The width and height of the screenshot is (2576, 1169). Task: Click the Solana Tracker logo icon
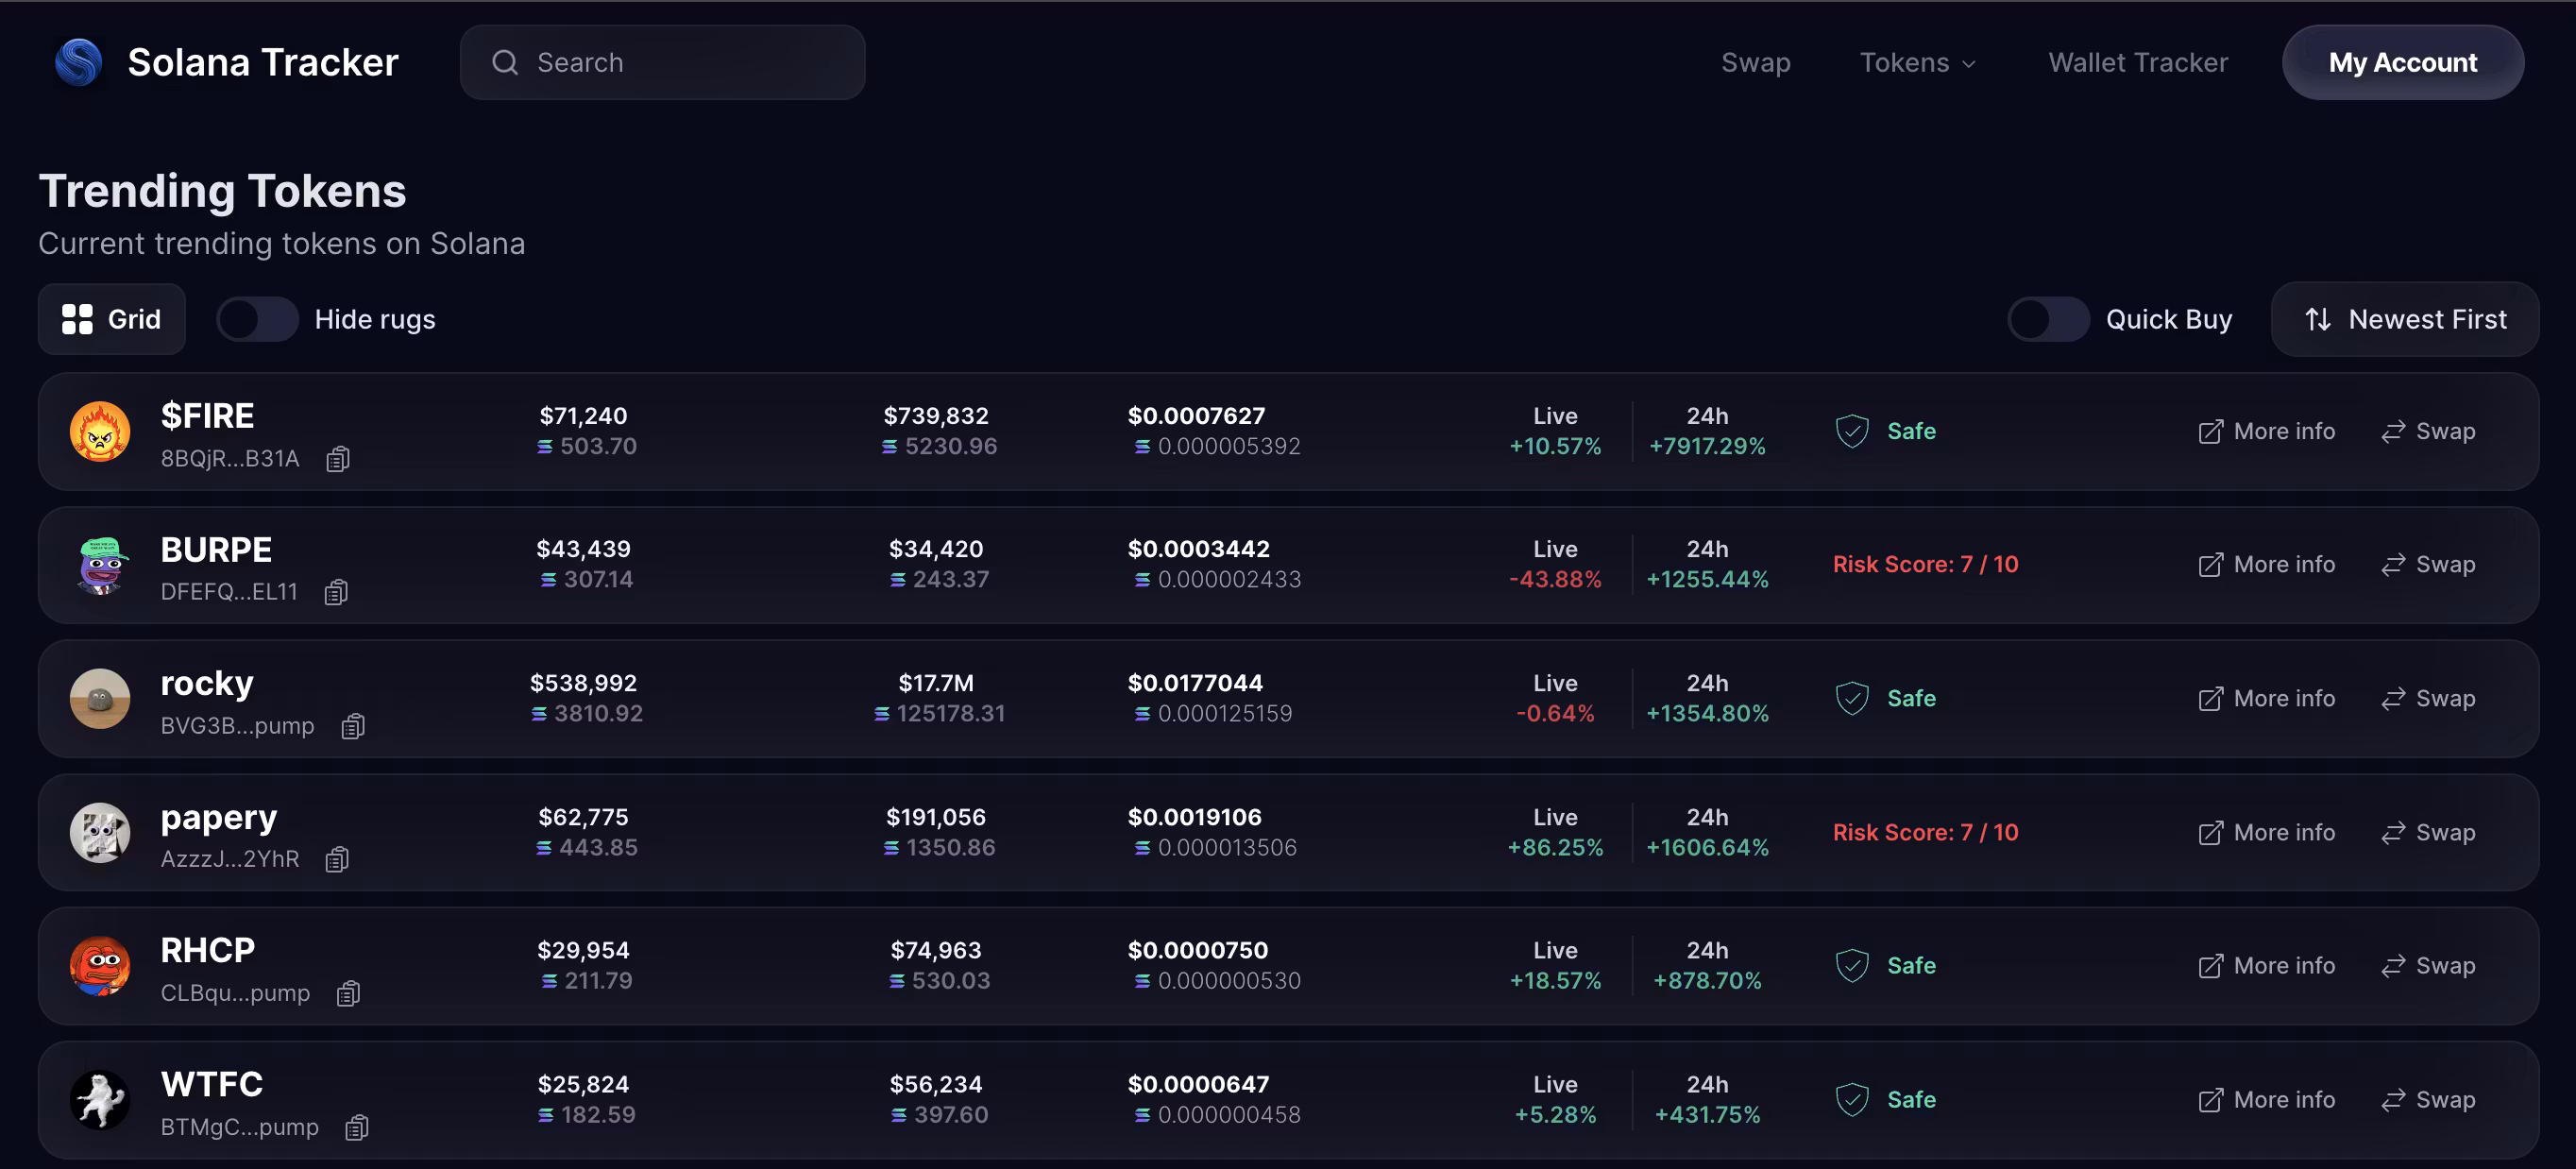coord(79,62)
